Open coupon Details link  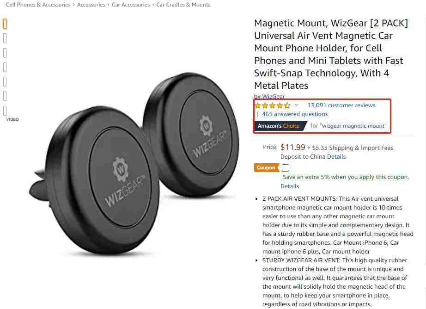290,186
